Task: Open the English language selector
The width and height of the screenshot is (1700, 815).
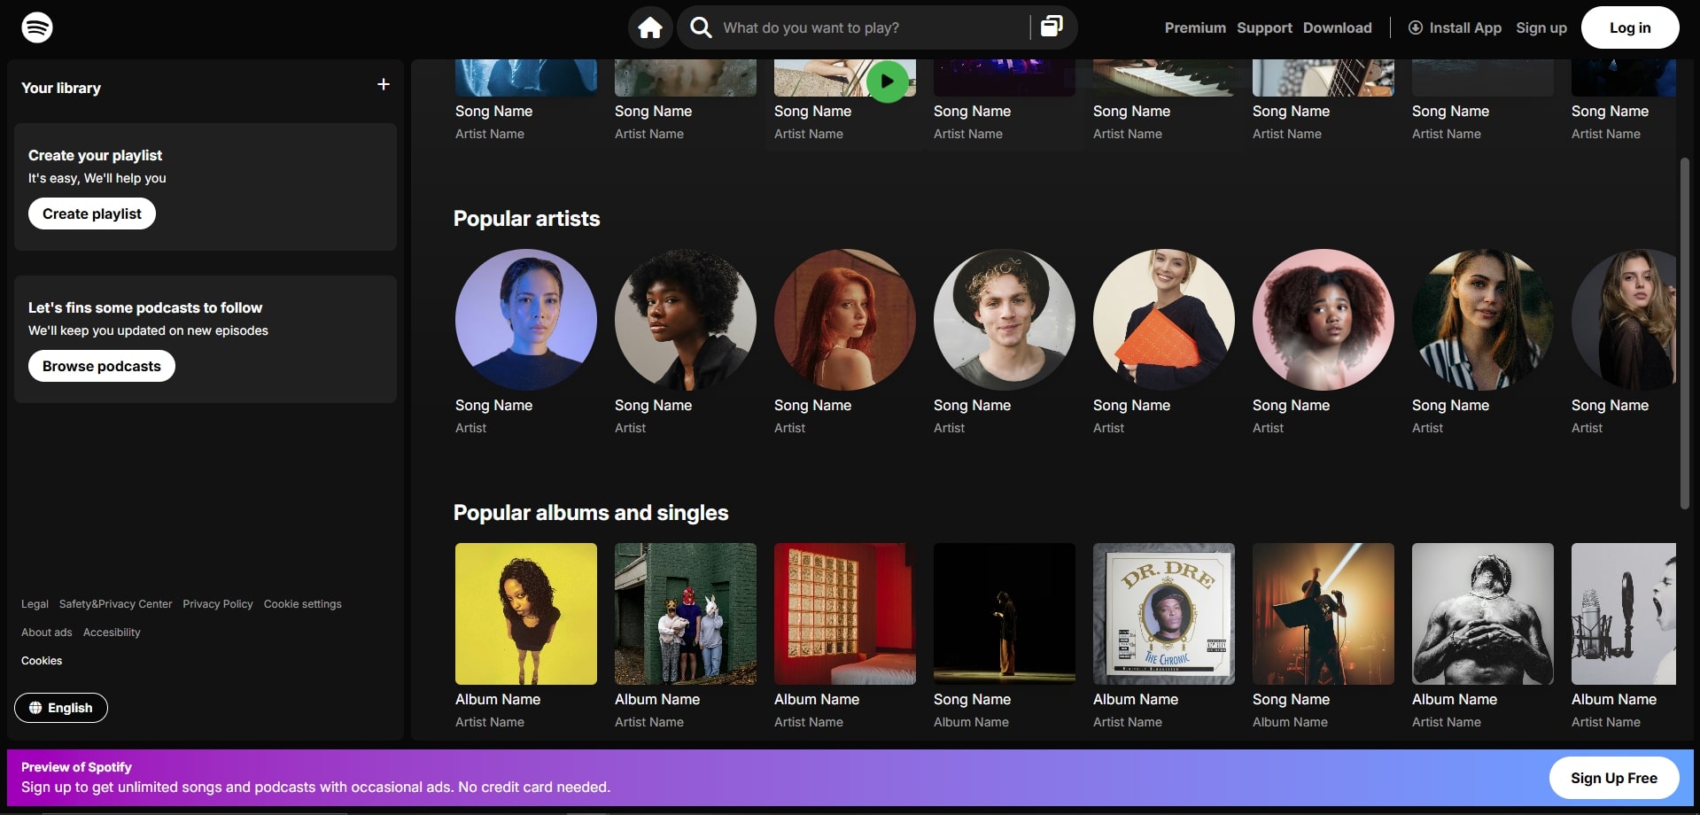Action: pyautogui.click(x=60, y=707)
